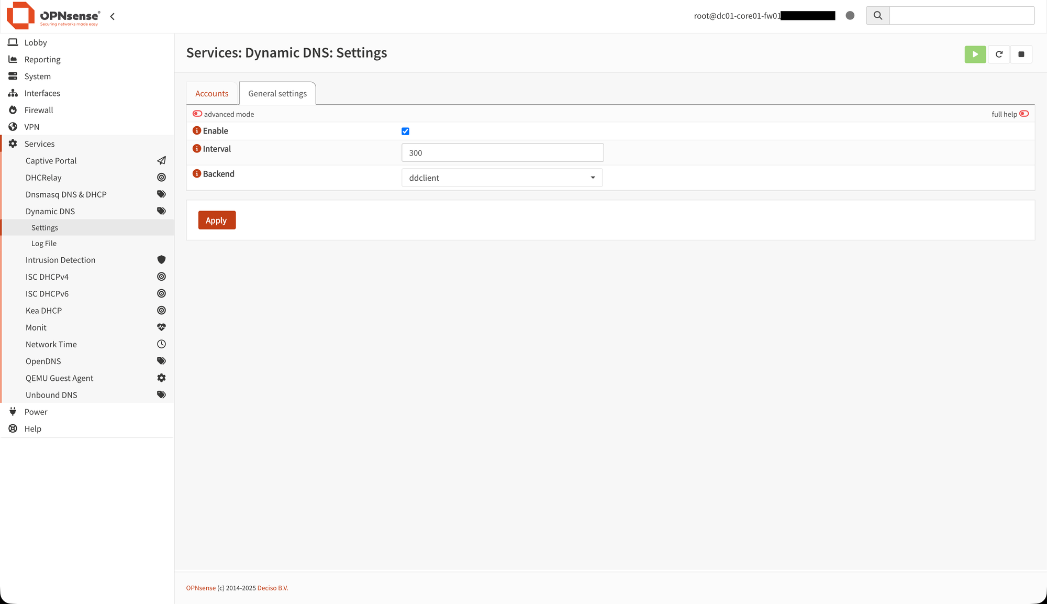Open Monit via its heartbeat icon
1047x604 pixels.
[161, 327]
